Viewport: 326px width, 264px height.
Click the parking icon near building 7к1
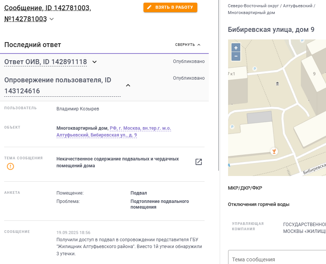[255, 69]
